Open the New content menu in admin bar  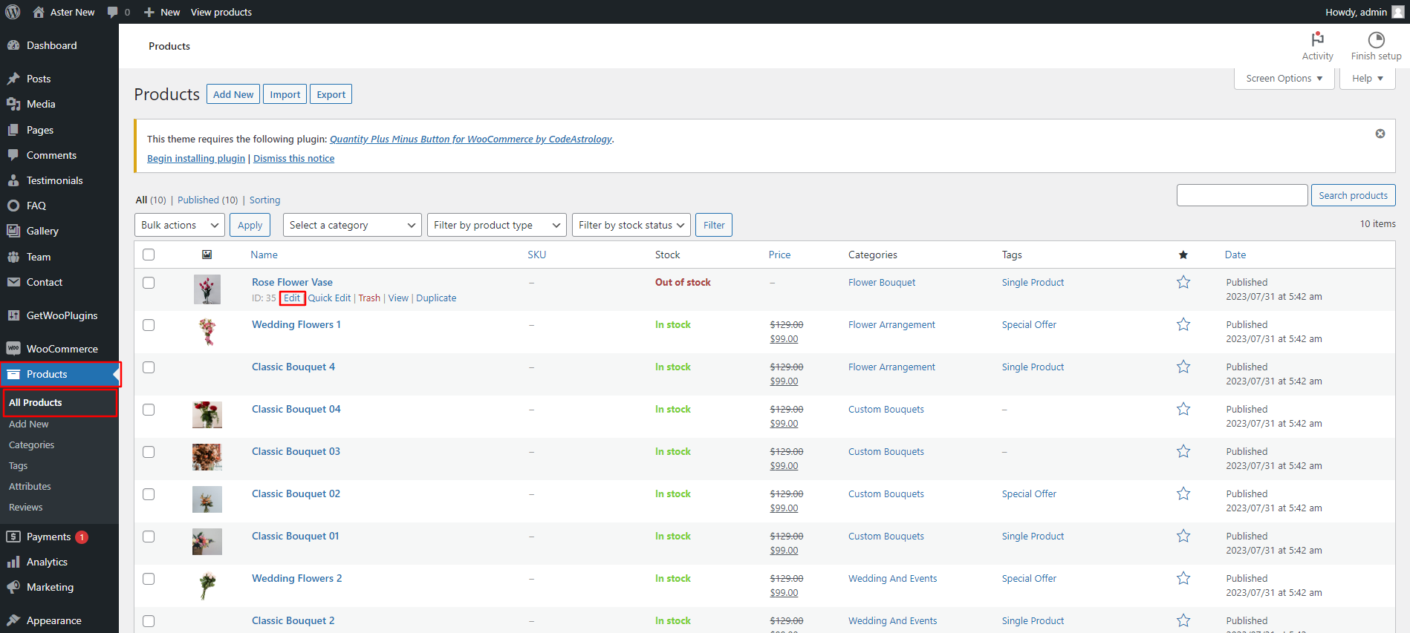161,12
